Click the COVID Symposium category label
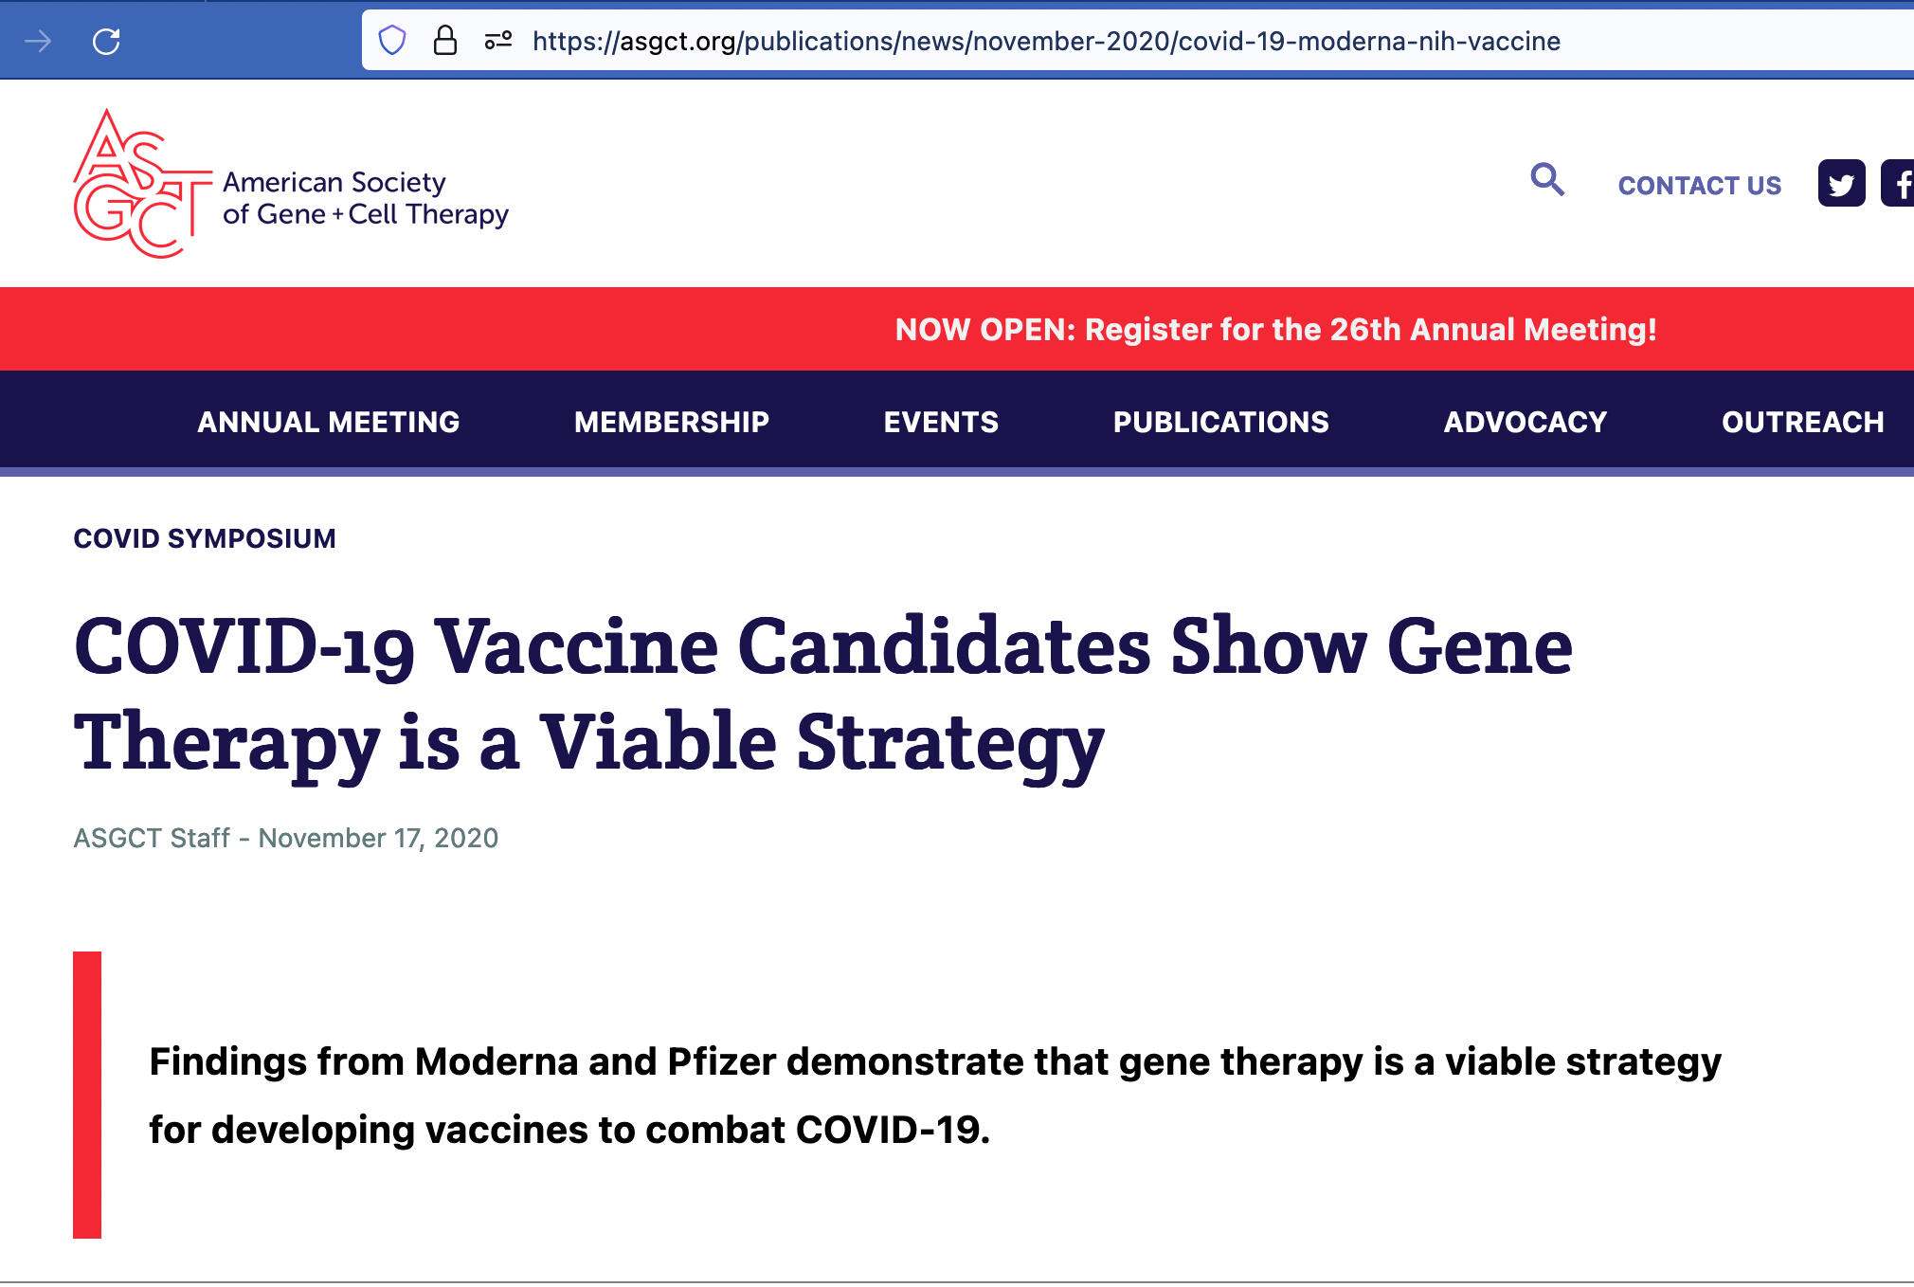1914x1287 pixels. click(205, 538)
